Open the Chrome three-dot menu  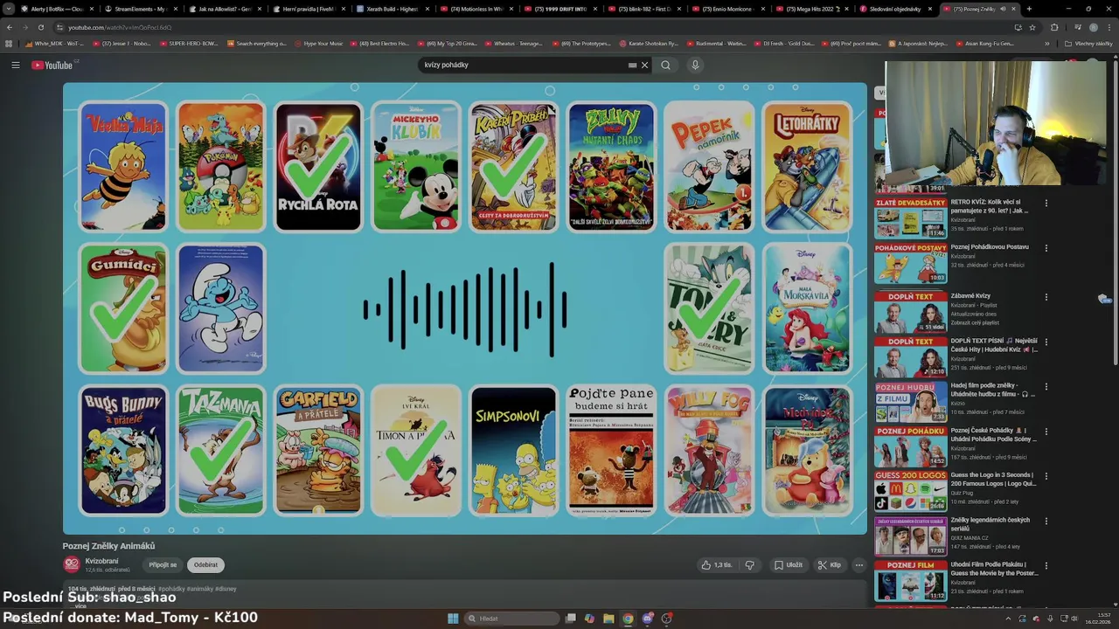(x=1110, y=27)
